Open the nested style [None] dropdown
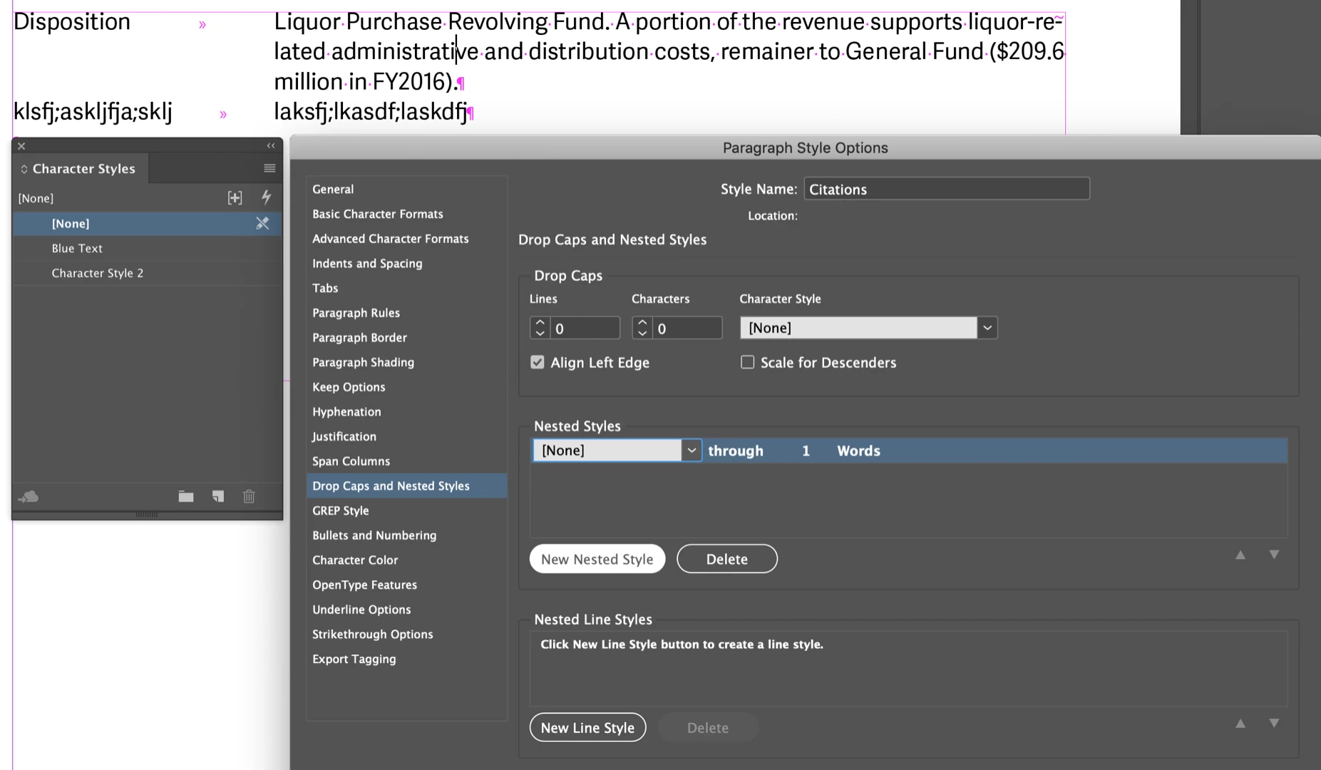The height and width of the screenshot is (770, 1321). [691, 451]
